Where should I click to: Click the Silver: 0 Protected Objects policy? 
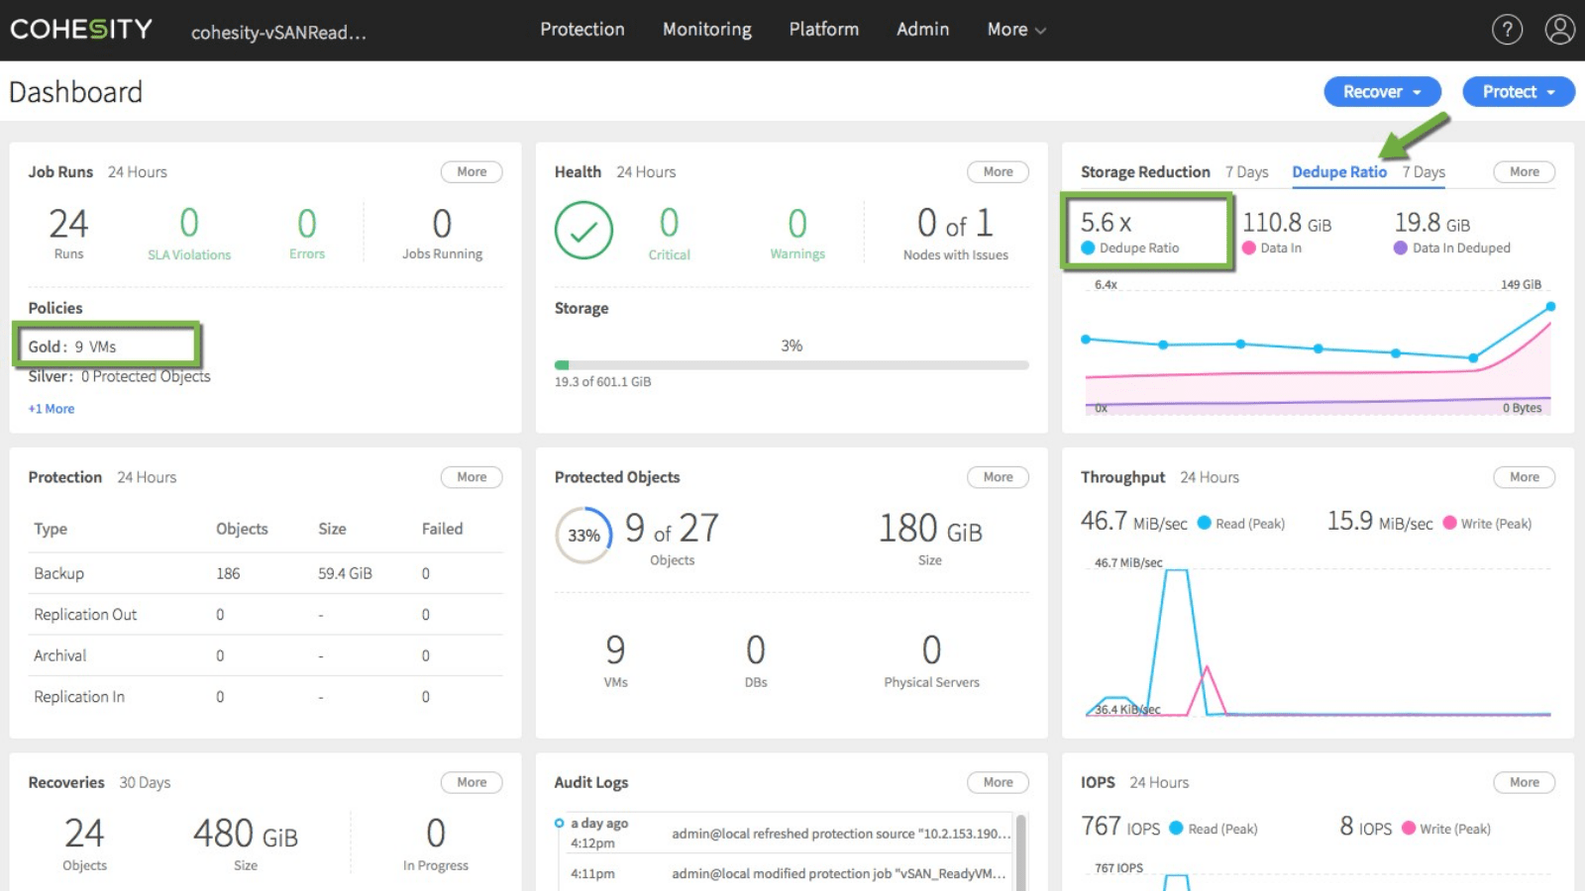(119, 376)
